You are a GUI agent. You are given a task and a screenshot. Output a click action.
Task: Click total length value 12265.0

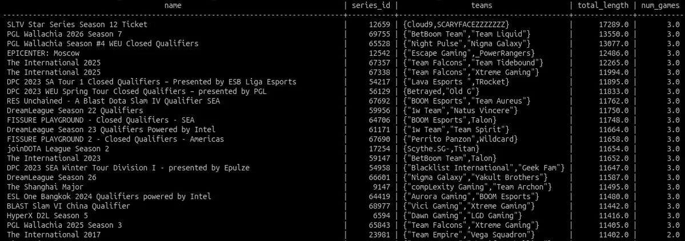[614, 63]
